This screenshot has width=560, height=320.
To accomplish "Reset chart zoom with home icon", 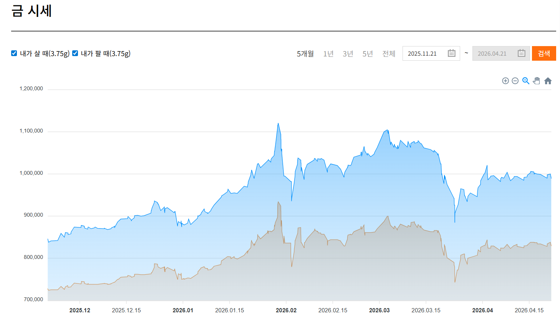I will click(548, 81).
